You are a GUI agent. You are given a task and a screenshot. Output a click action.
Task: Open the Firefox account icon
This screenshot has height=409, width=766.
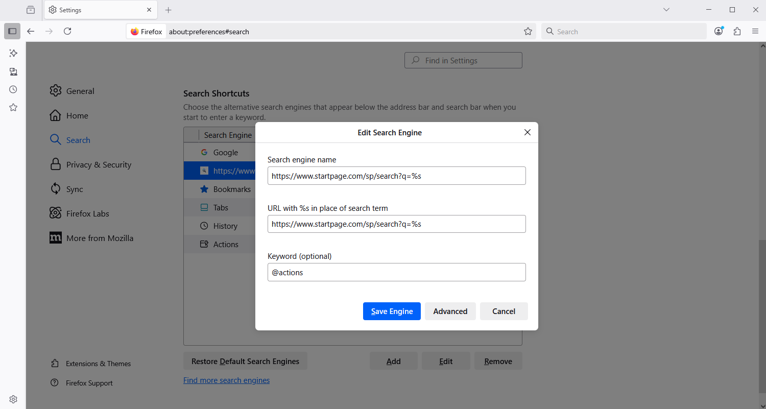click(719, 31)
